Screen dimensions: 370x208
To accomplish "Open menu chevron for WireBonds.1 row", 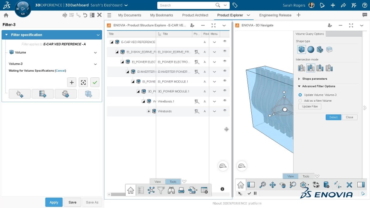I will [x=214, y=101].
